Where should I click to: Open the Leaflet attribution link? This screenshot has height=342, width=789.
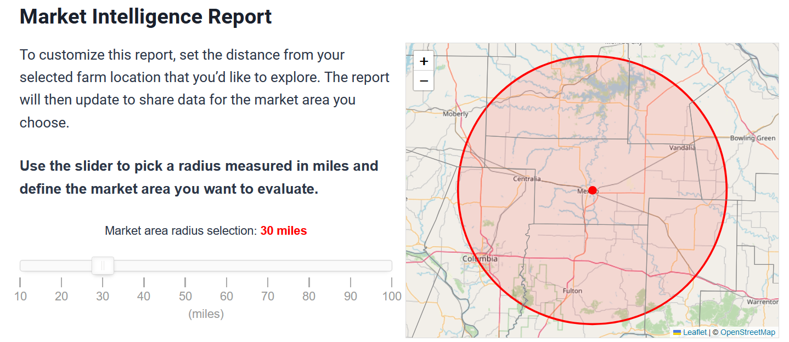[x=695, y=332]
